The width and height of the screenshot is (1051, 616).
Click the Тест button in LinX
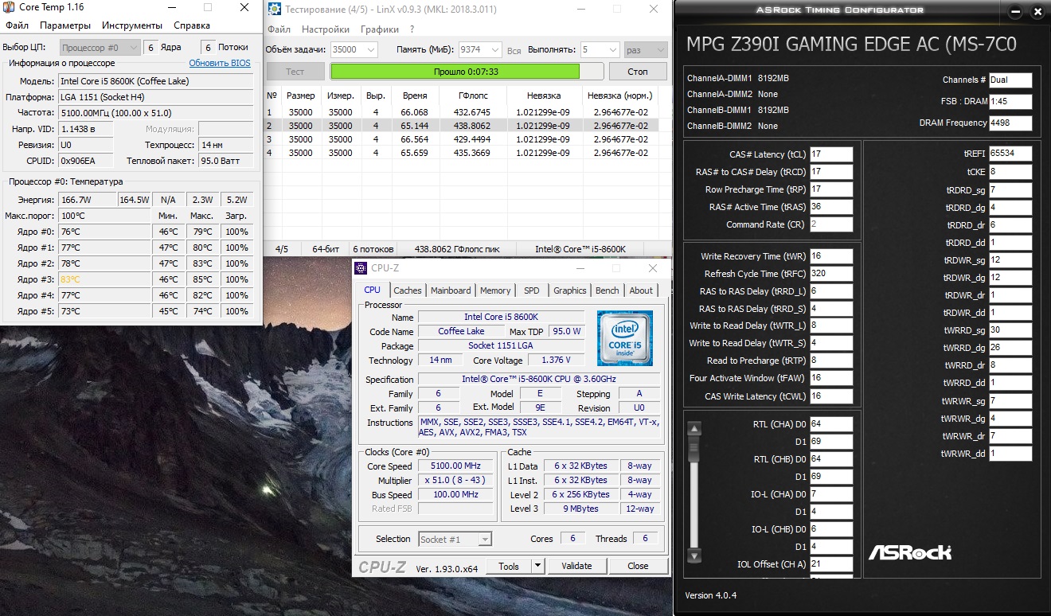coord(295,72)
